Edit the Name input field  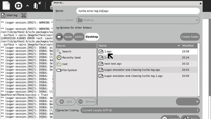(138, 11)
